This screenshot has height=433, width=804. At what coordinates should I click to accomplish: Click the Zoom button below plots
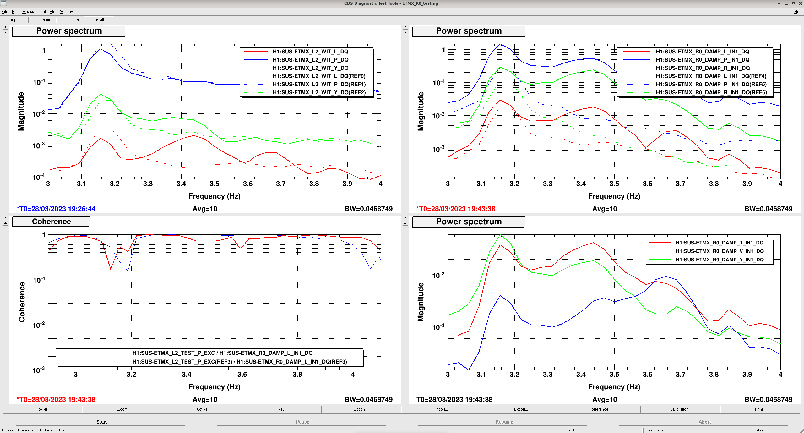pyautogui.click(x=122, y=409)
